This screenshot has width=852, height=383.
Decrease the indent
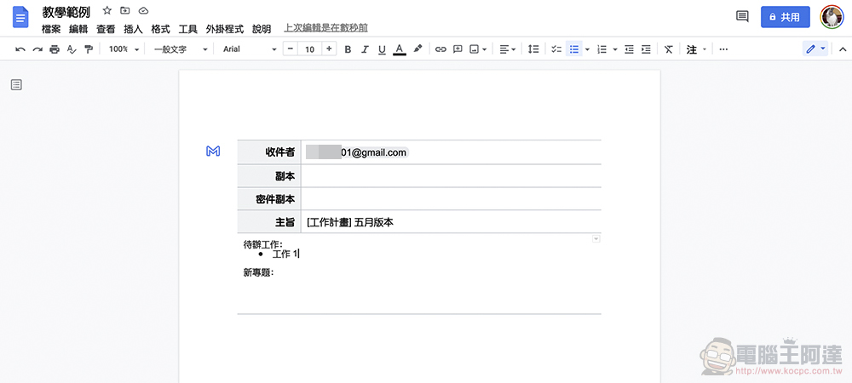click(x=630, y=49)
